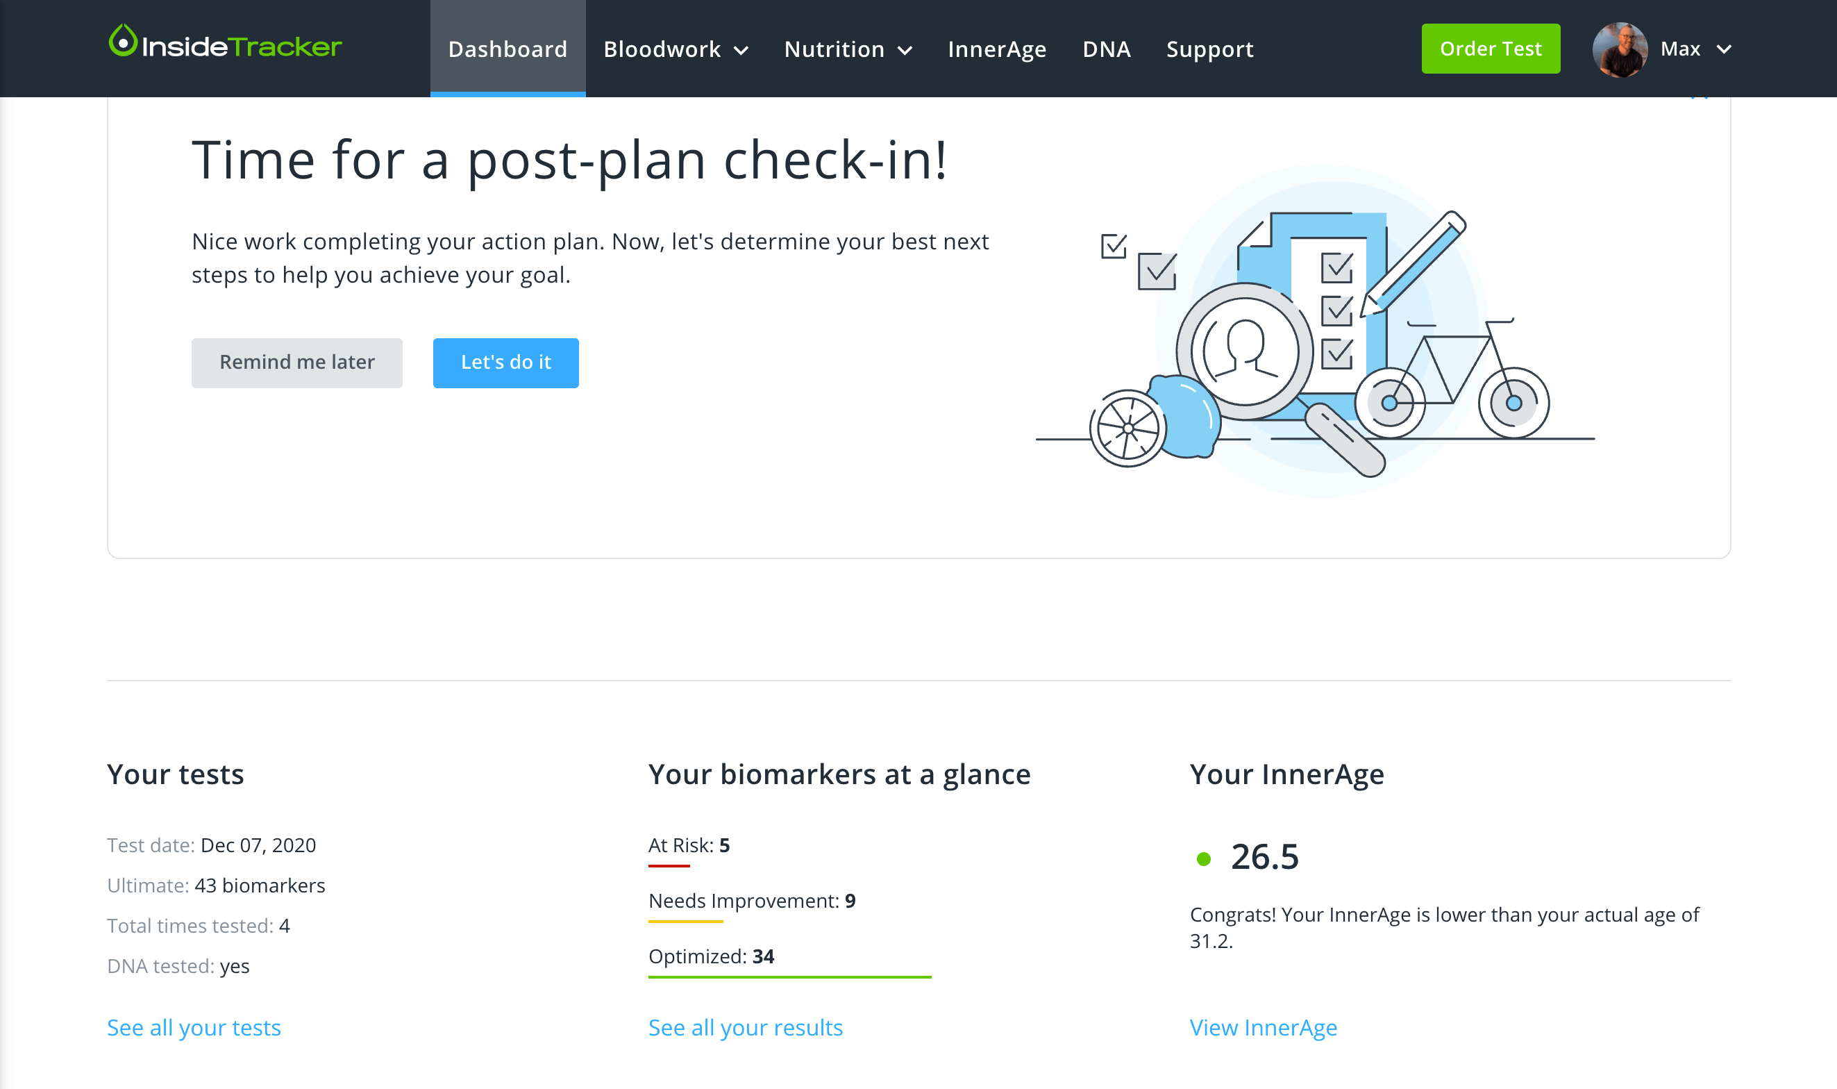The height and width of the screenshot is (1089, 1837).
Task: Open the View InnerAge link
Action: tap(1263, 1026)
